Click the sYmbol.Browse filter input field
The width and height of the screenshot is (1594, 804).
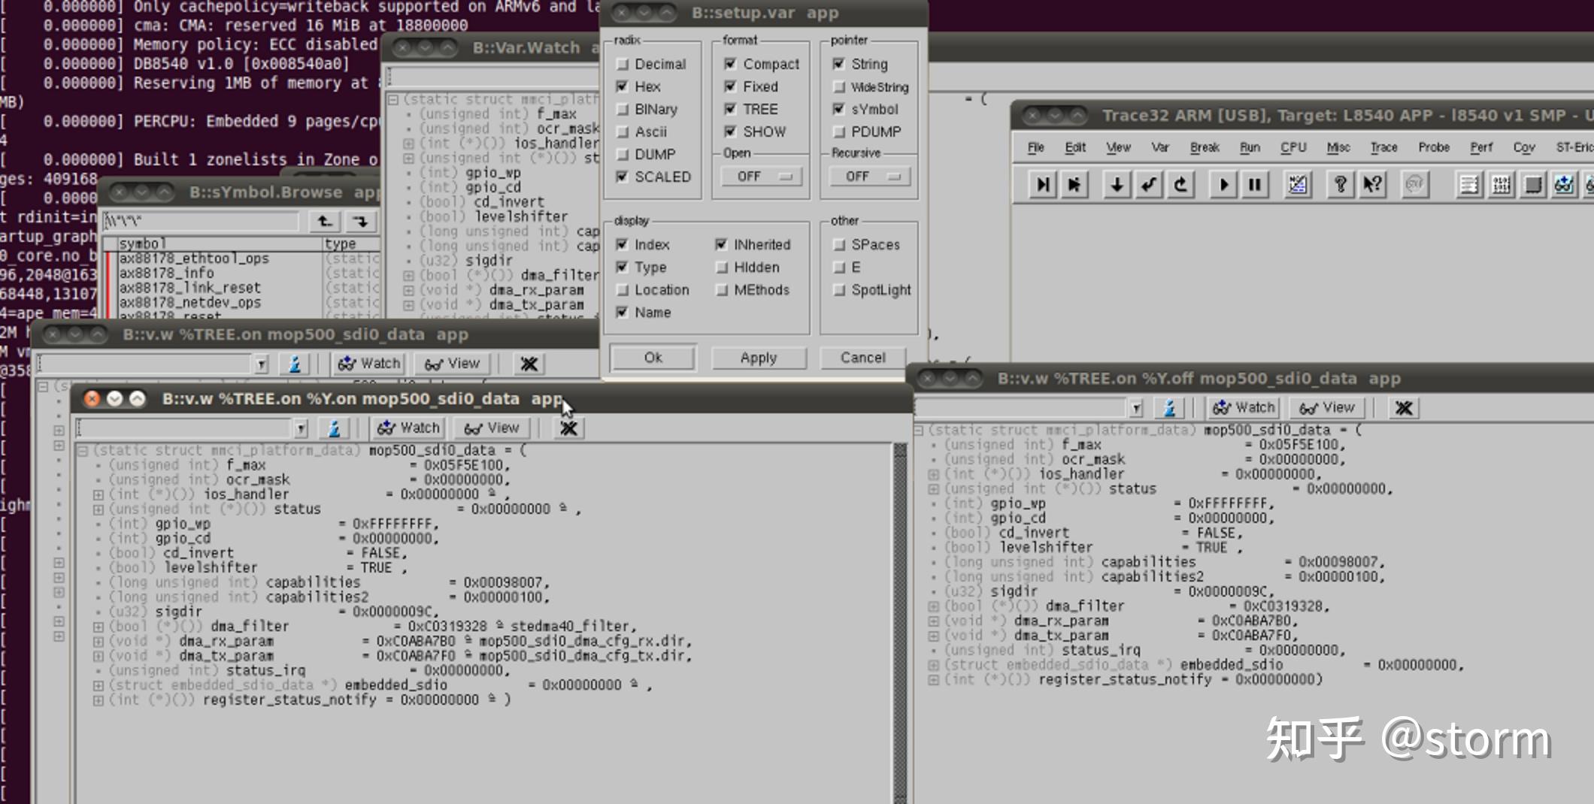coord(201,222)
